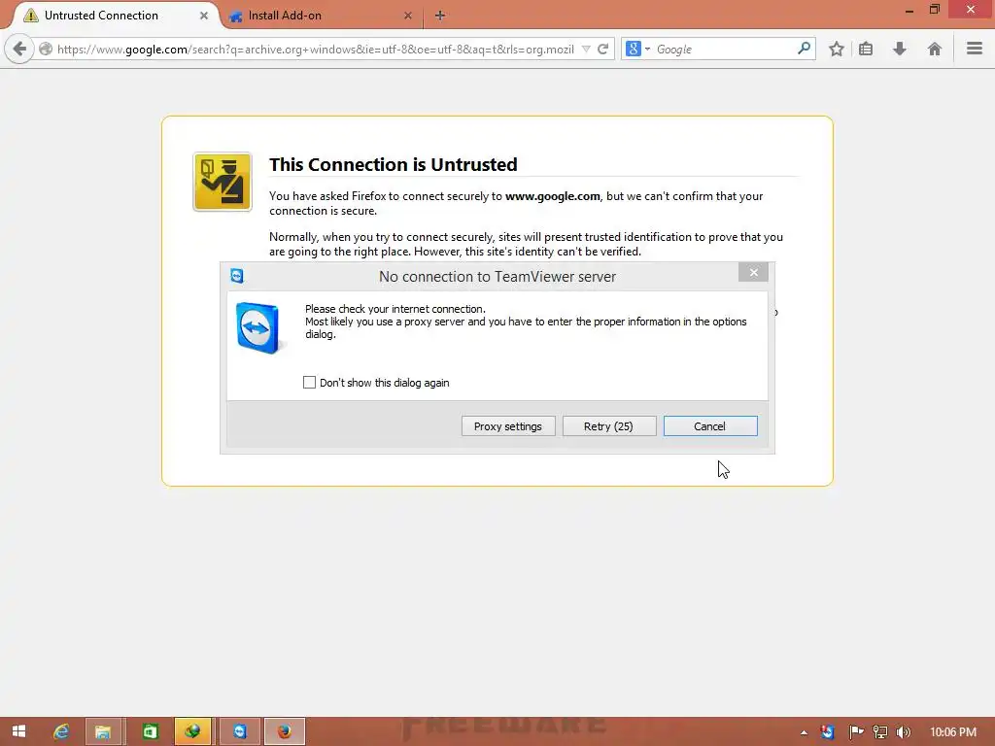
Task: Switch to TeamViewer in the taskbar
Action: click(239, 731)
